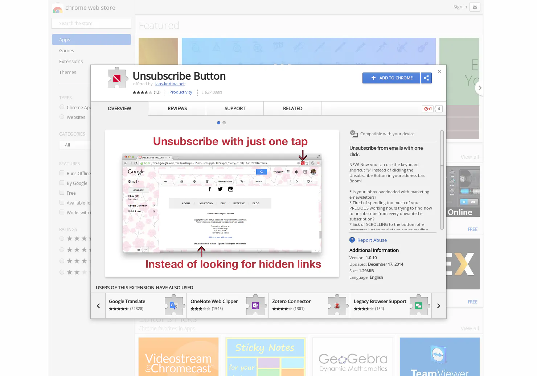Advance featured carousel with right arrow

click(x=480, y=88)
